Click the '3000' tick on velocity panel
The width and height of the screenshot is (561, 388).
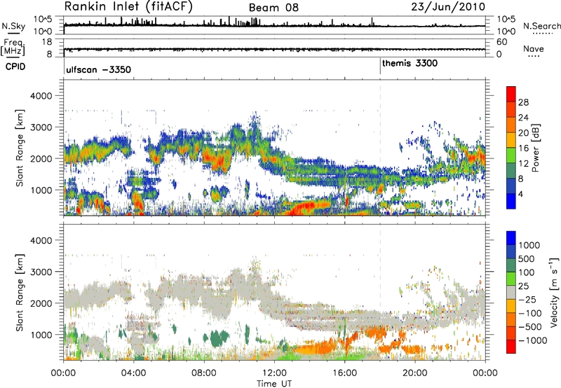[41, 272]
